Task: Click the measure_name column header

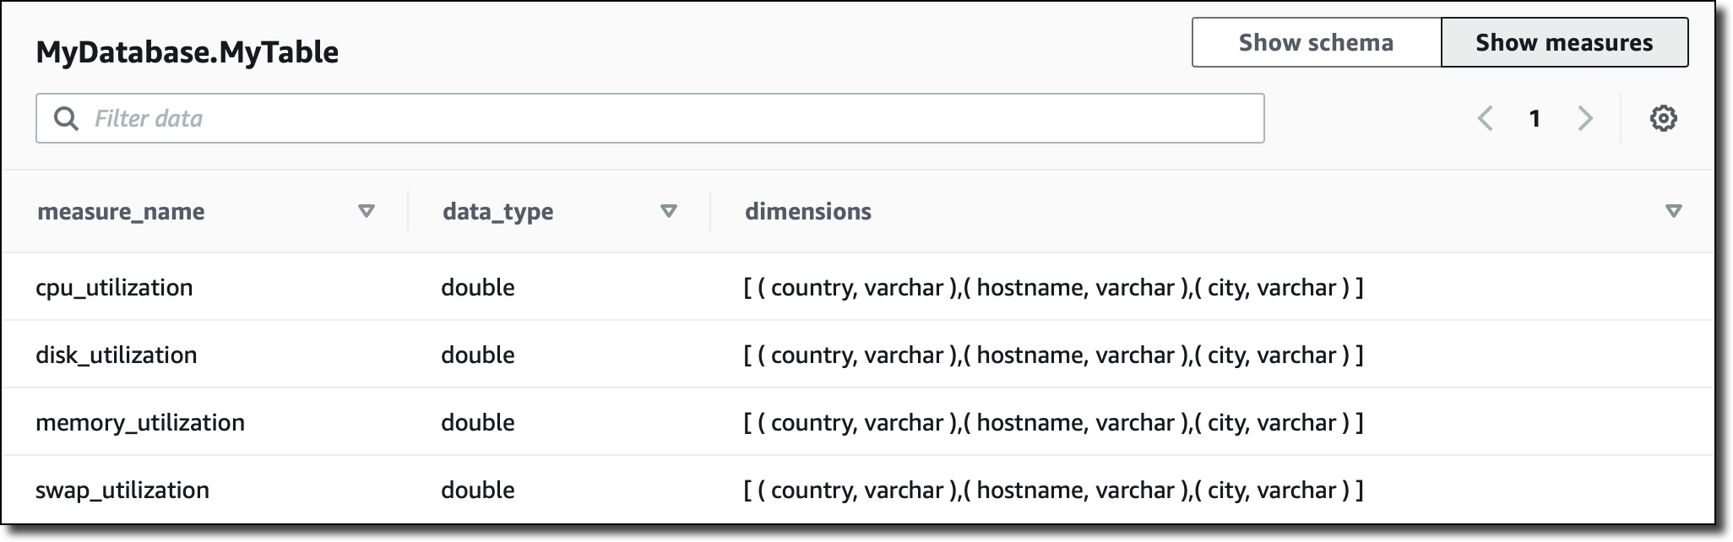Action: [x=121, y=211]
